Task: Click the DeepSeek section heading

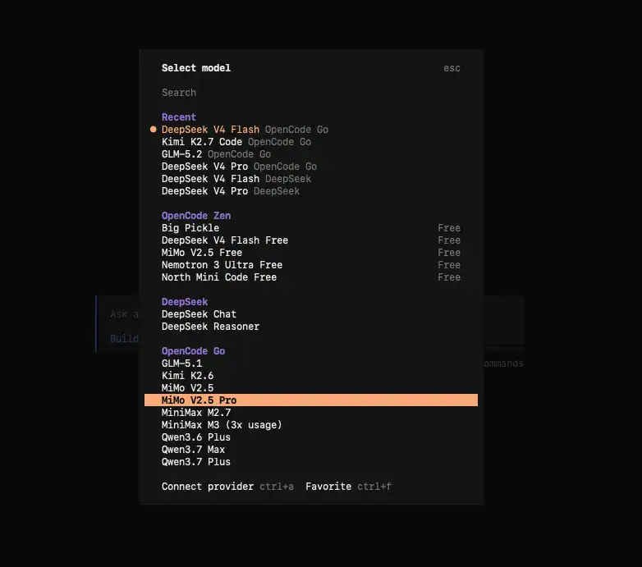Action: [184, 302]
